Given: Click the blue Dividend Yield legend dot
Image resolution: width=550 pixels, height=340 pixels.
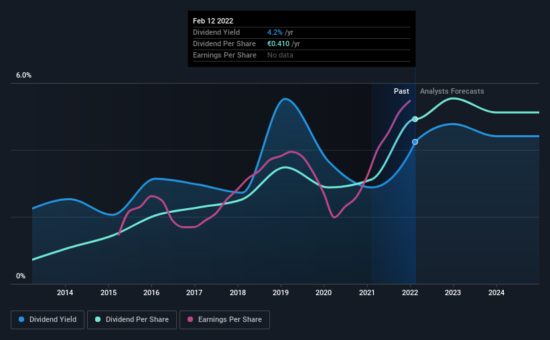Looking at the screenshot, I should pos(21,319).
